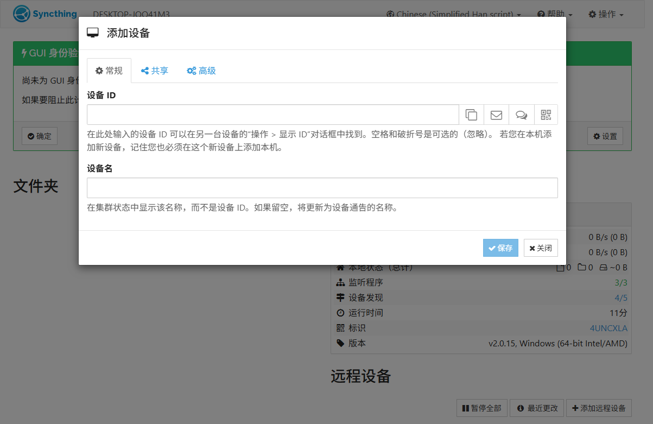Select the 常规 tab

[x=109, y=71]
